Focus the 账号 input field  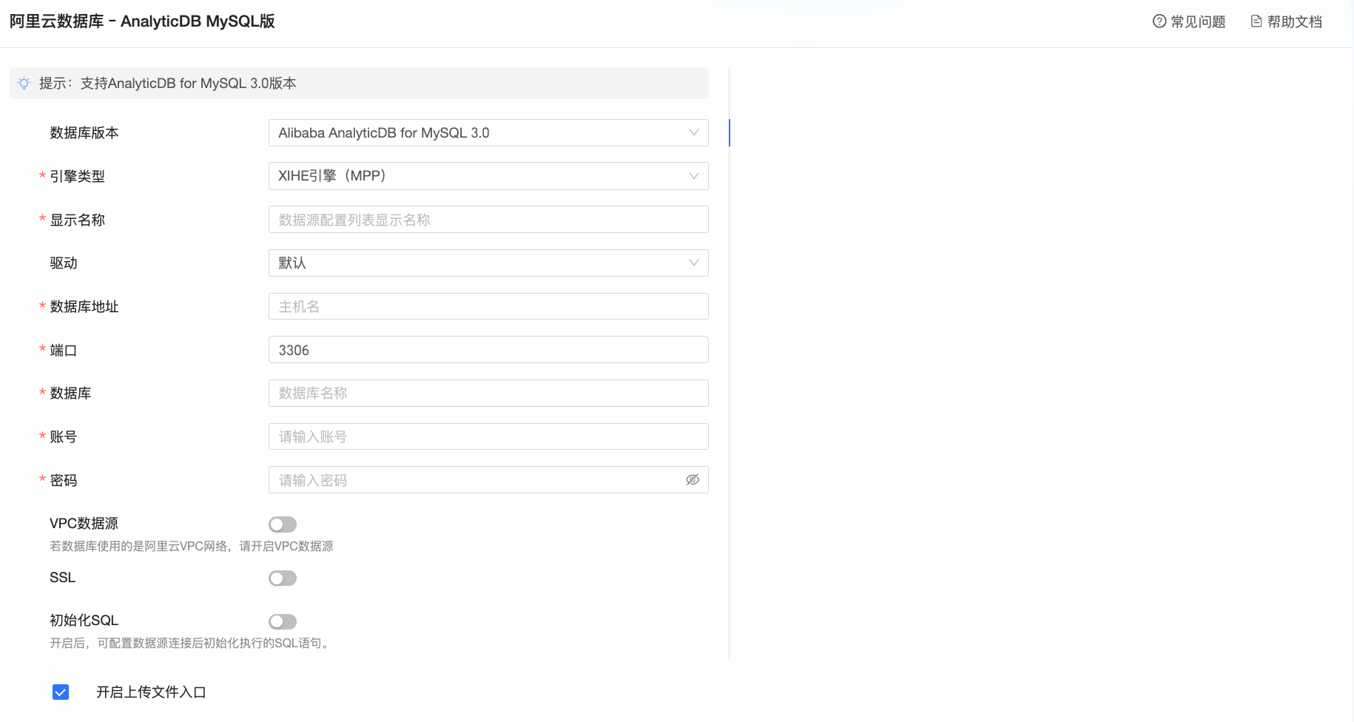(x=488, y=436)
